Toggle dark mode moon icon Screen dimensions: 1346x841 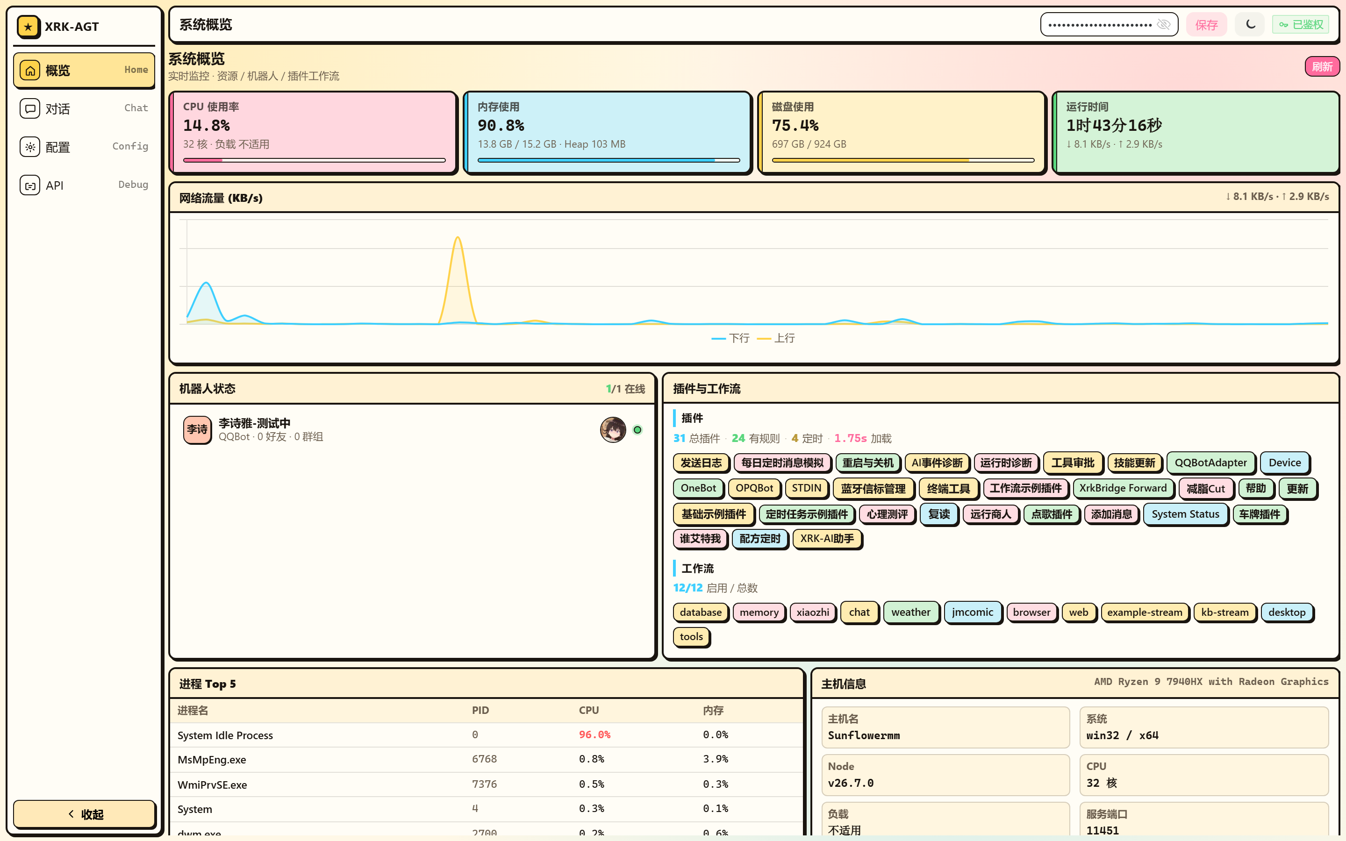(x=1250, y=24)
